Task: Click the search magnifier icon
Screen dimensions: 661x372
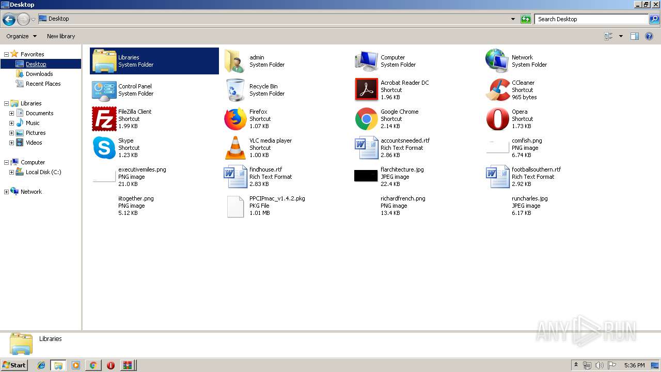Action: (654, 19)
